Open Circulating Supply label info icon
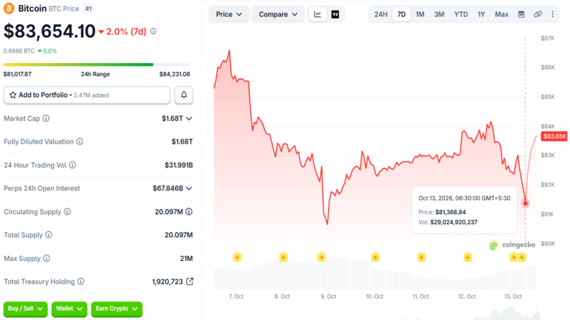Screen dimensions: 570x320 click(x=68, y=212)
